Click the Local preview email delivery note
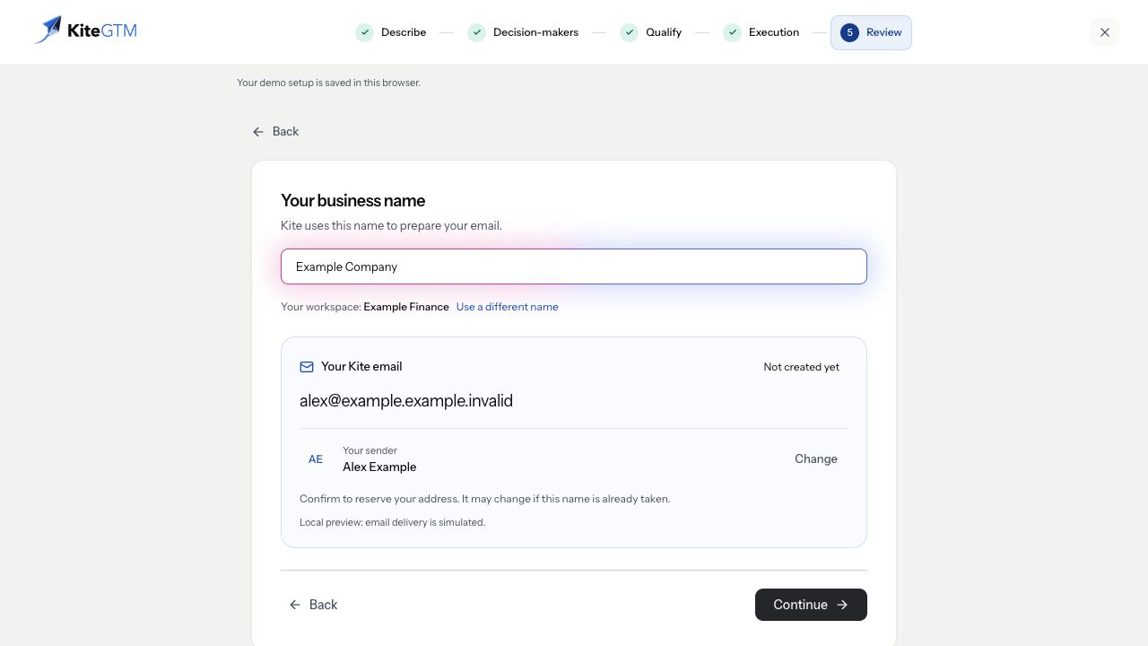This screenshot has width=1148, height=646. (x=392, y=522)
